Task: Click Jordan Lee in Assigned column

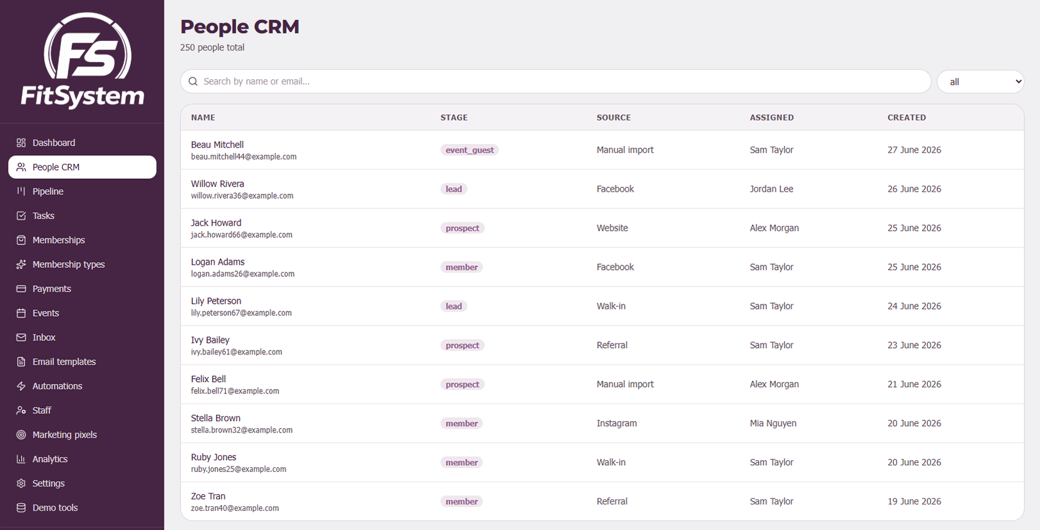Action: coord(771,189)
